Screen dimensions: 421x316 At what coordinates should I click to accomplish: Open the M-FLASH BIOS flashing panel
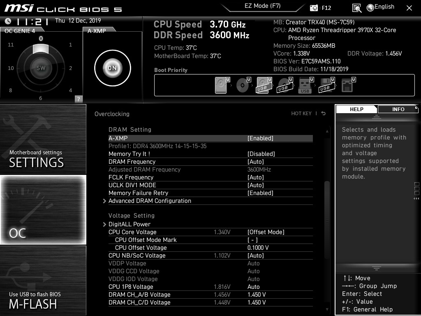43,280
